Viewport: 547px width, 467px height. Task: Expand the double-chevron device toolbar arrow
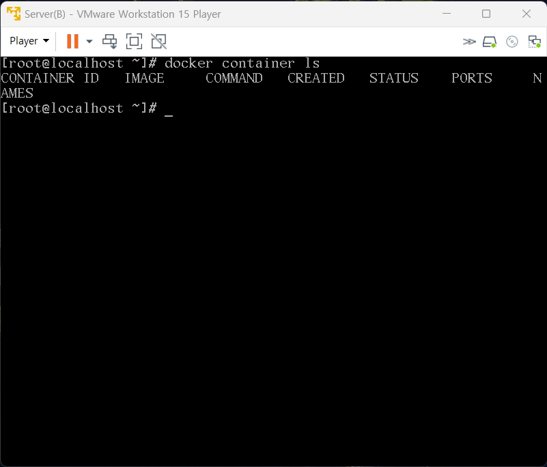point(469,42)
